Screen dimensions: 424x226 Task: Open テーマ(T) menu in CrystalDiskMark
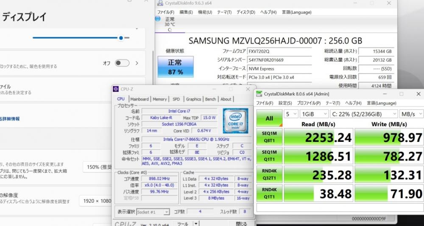coord(333,103)
